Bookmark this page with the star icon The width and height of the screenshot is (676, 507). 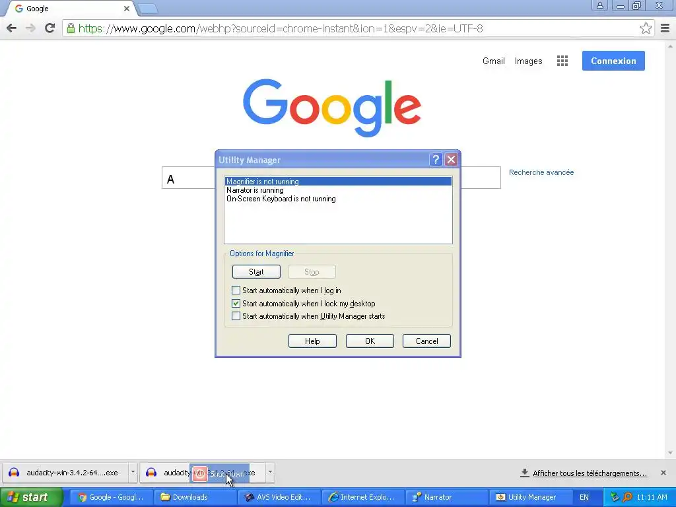point(646,28)
